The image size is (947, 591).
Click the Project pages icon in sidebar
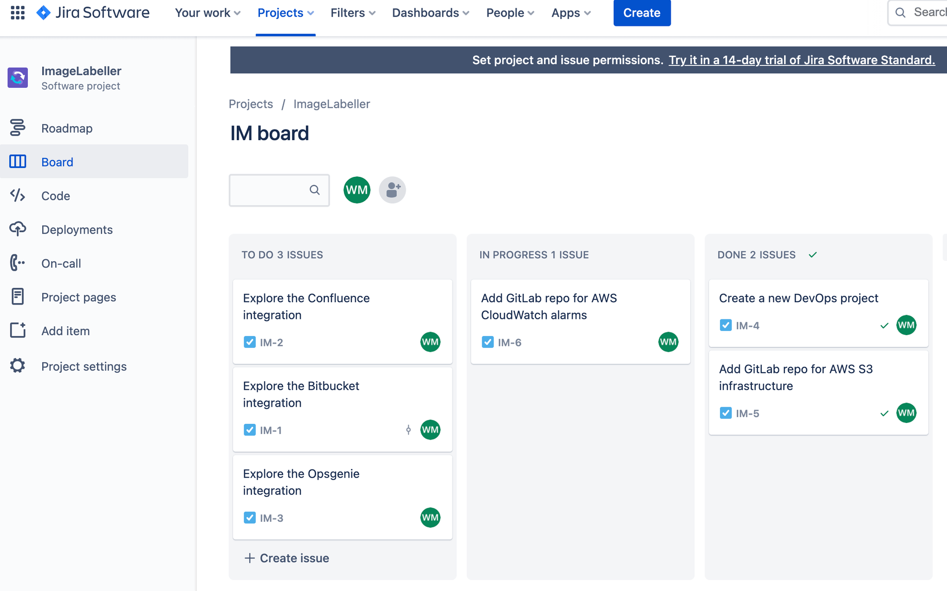click(x=18, y=295)
